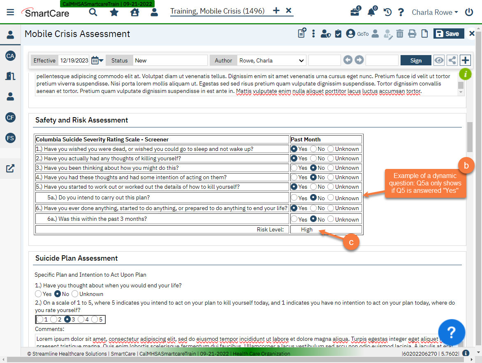
Task: Delete the assessment using the trash icon
Action: click(400, 34)
